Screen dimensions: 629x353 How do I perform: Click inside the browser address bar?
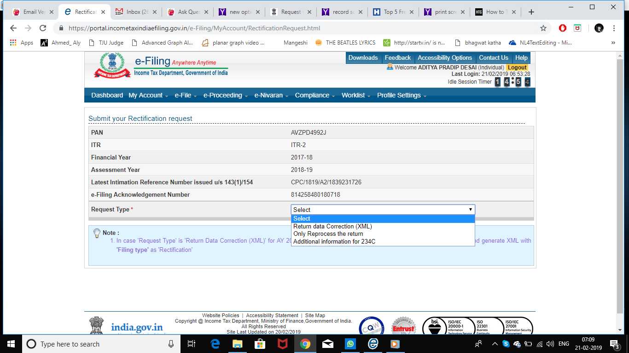coord(276,28)
